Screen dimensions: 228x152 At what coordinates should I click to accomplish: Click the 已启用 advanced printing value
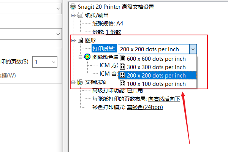coord(135,91)
